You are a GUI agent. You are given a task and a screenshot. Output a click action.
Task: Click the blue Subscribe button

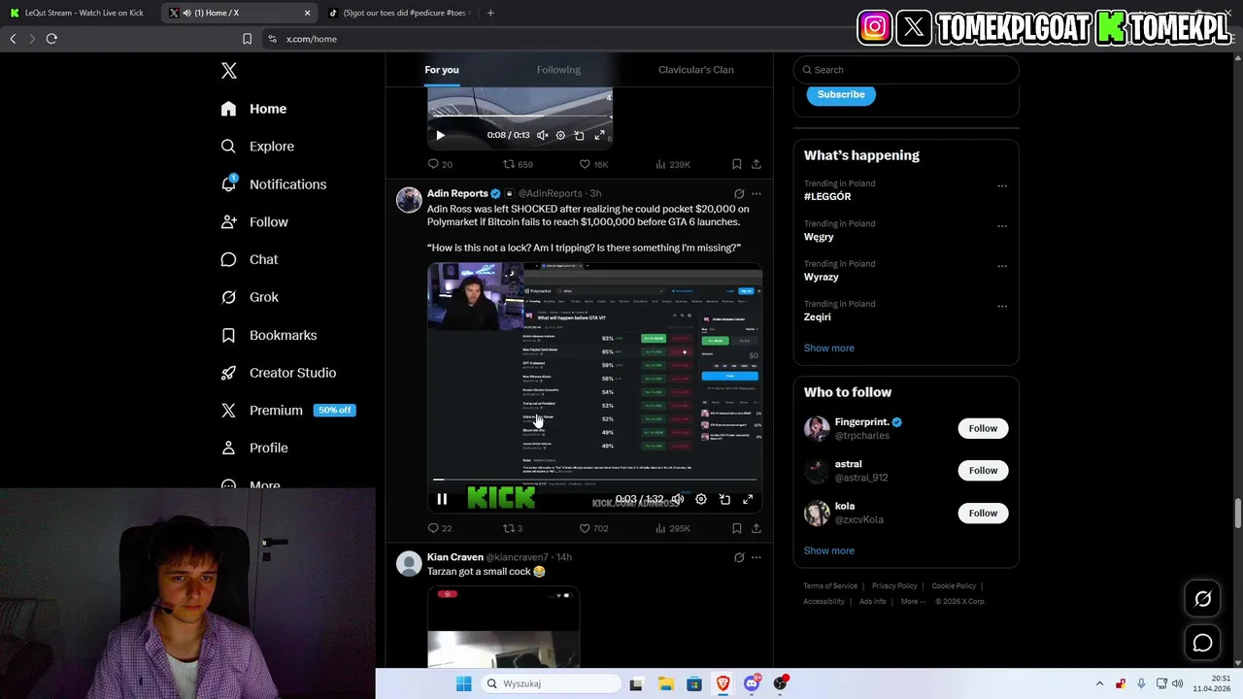[x=841, y=94]
